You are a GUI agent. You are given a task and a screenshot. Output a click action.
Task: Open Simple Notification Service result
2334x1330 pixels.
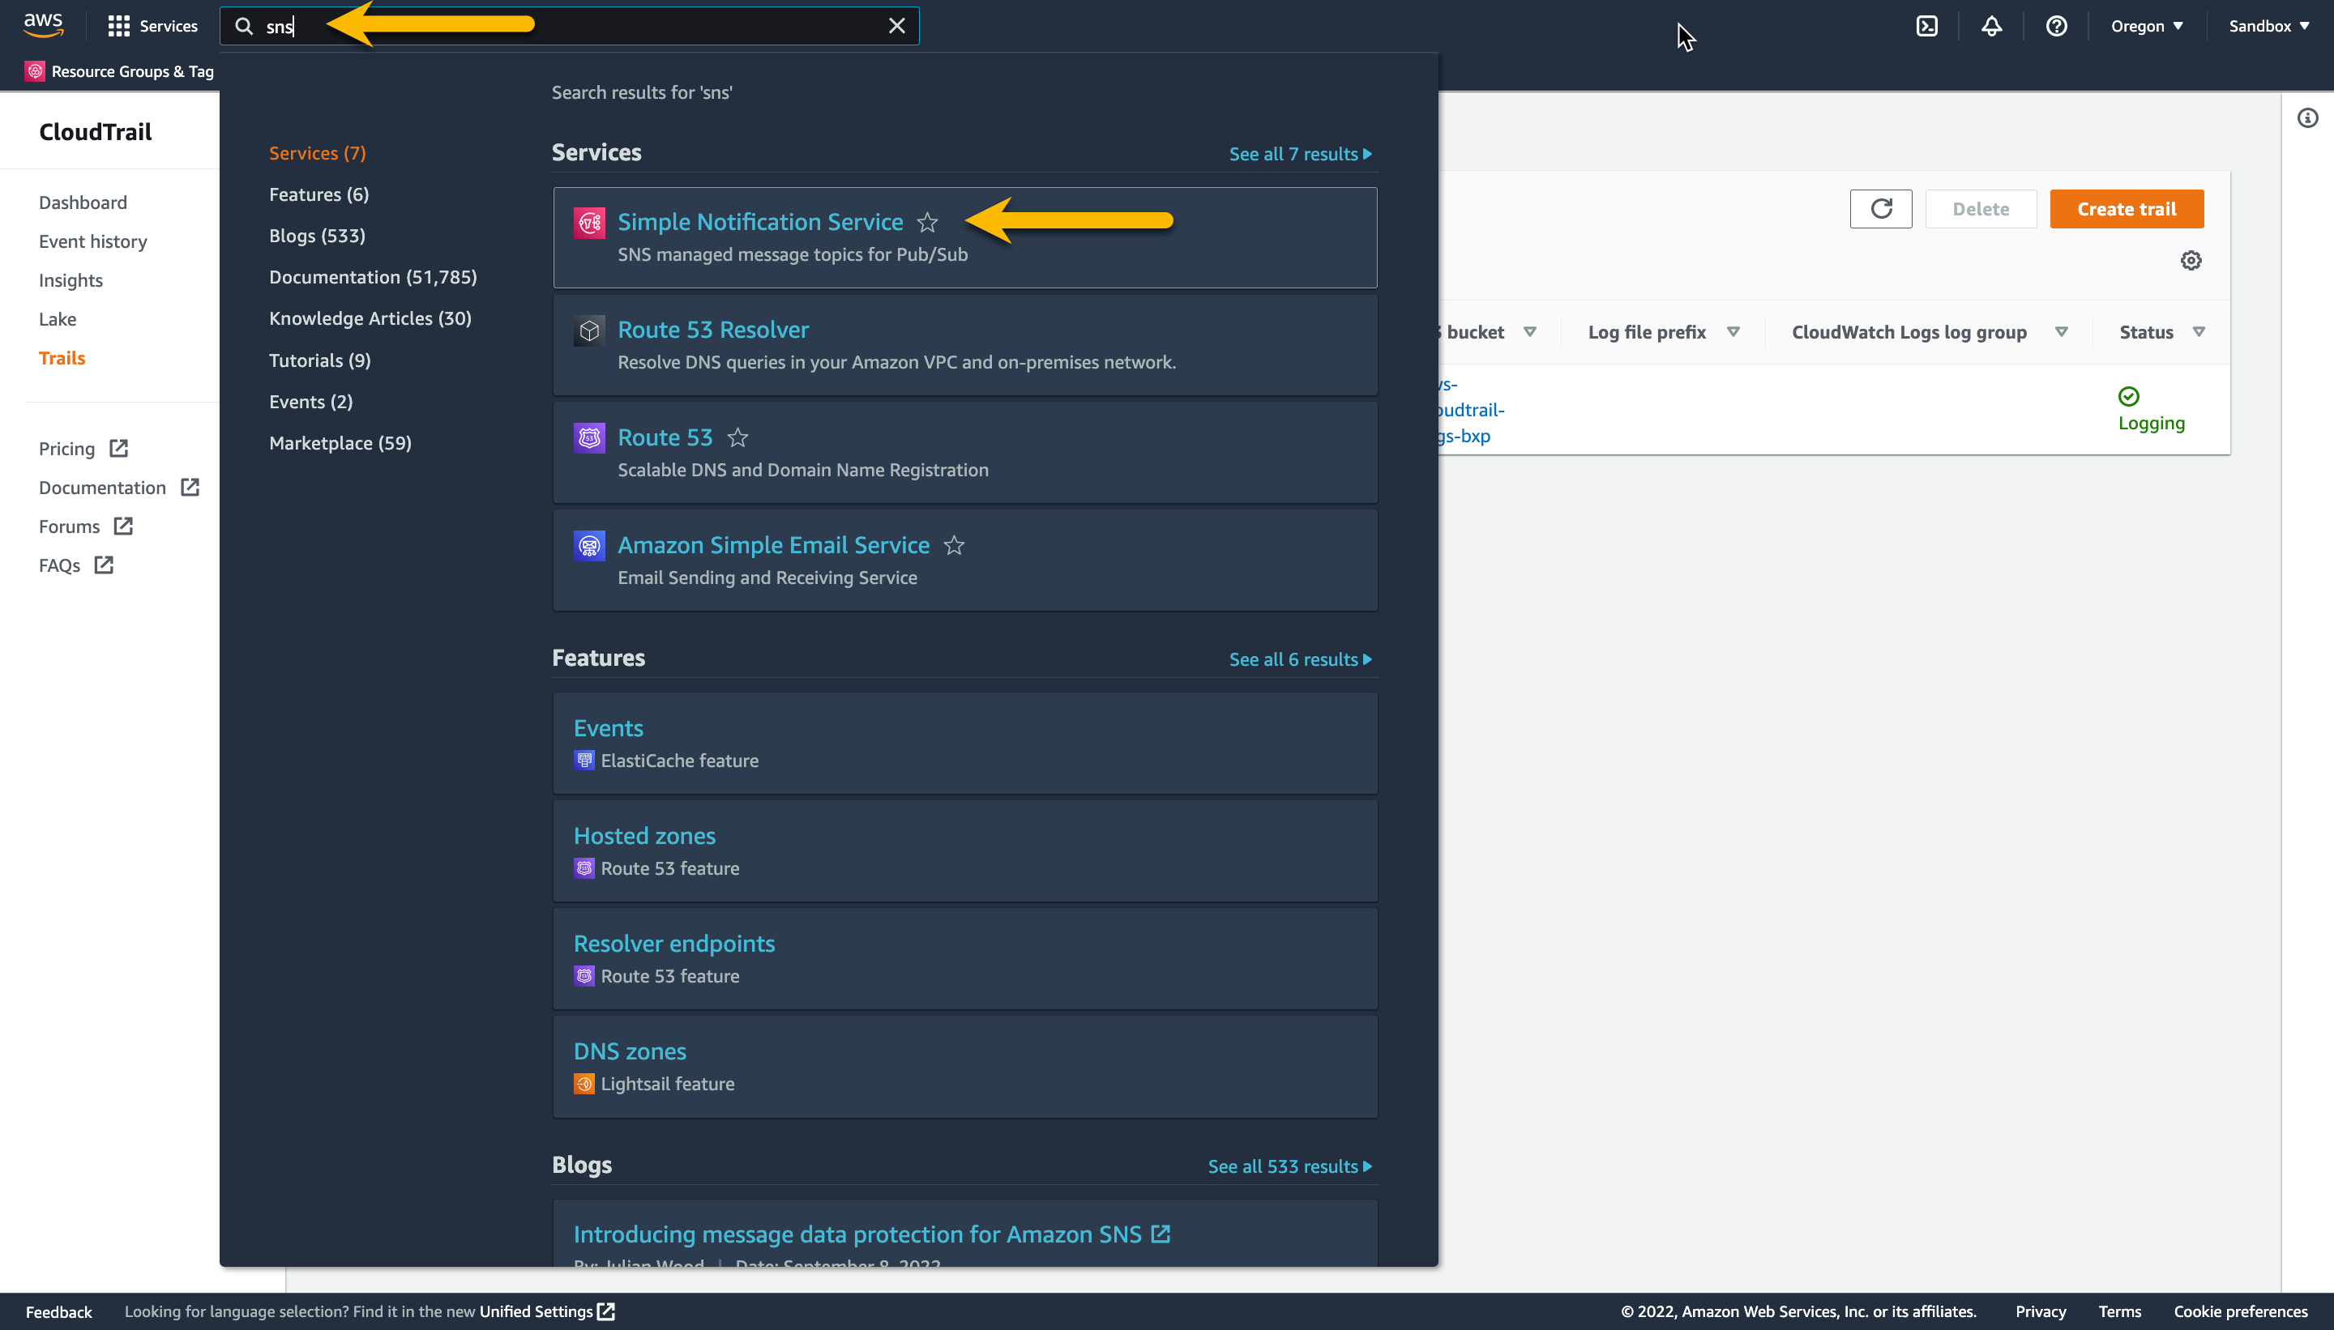(759, 222)
